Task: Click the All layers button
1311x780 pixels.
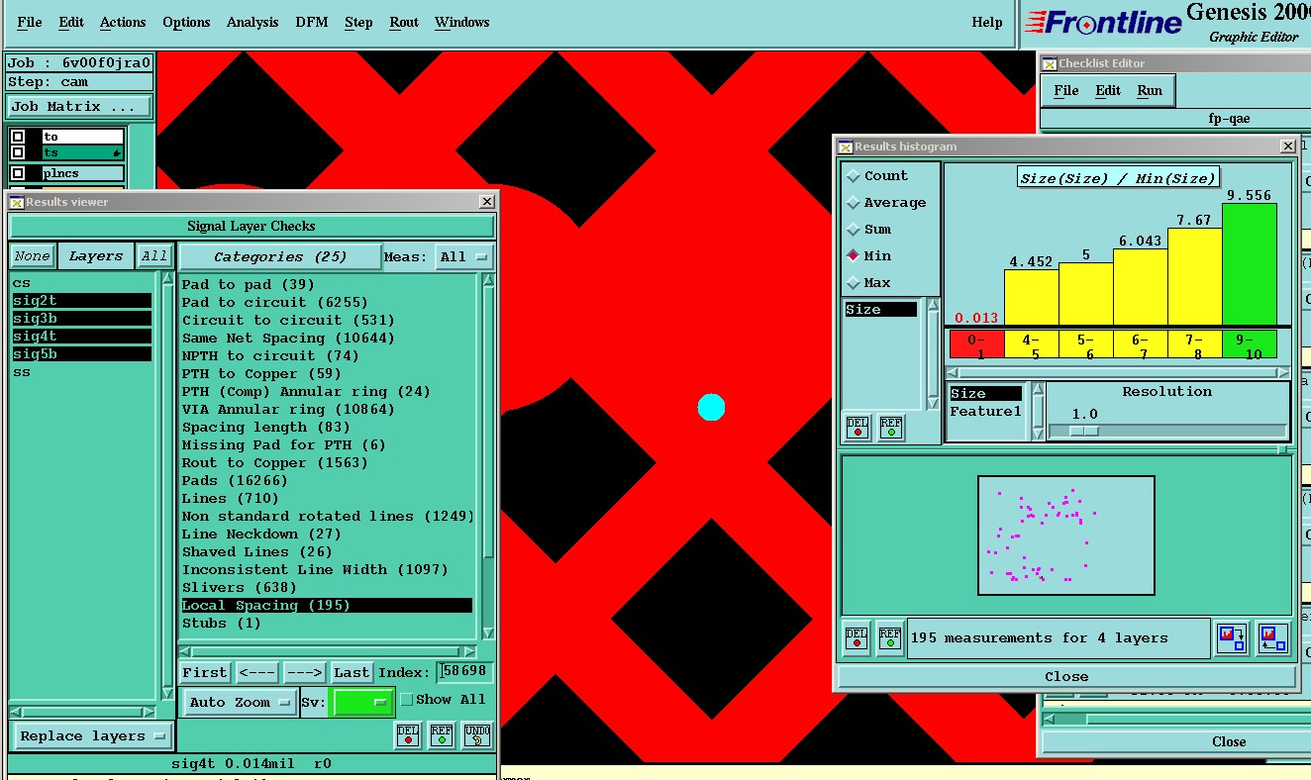Action: pyautogui.click(x=154, y=256)
